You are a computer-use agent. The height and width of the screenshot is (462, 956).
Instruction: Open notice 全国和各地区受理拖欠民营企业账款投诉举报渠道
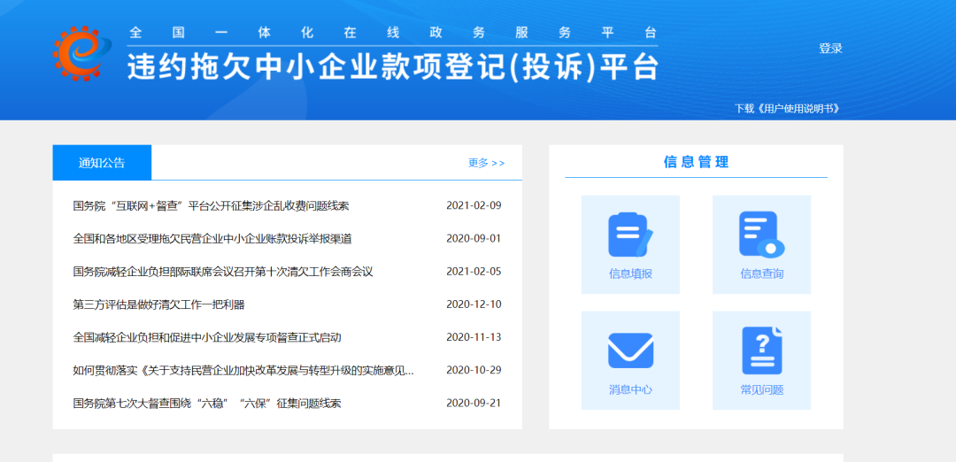click(x=212, y=238)
